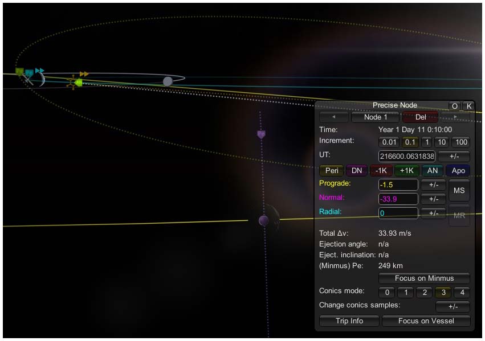Move node to descending node DN
Screen dimensions: 485x341
(x=357, y=171)
